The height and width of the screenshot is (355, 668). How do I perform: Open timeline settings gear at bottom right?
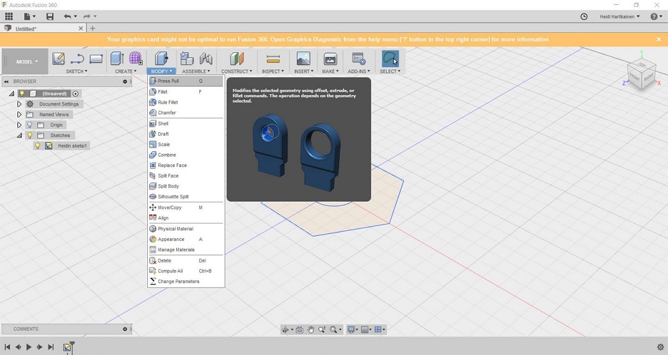661,347
